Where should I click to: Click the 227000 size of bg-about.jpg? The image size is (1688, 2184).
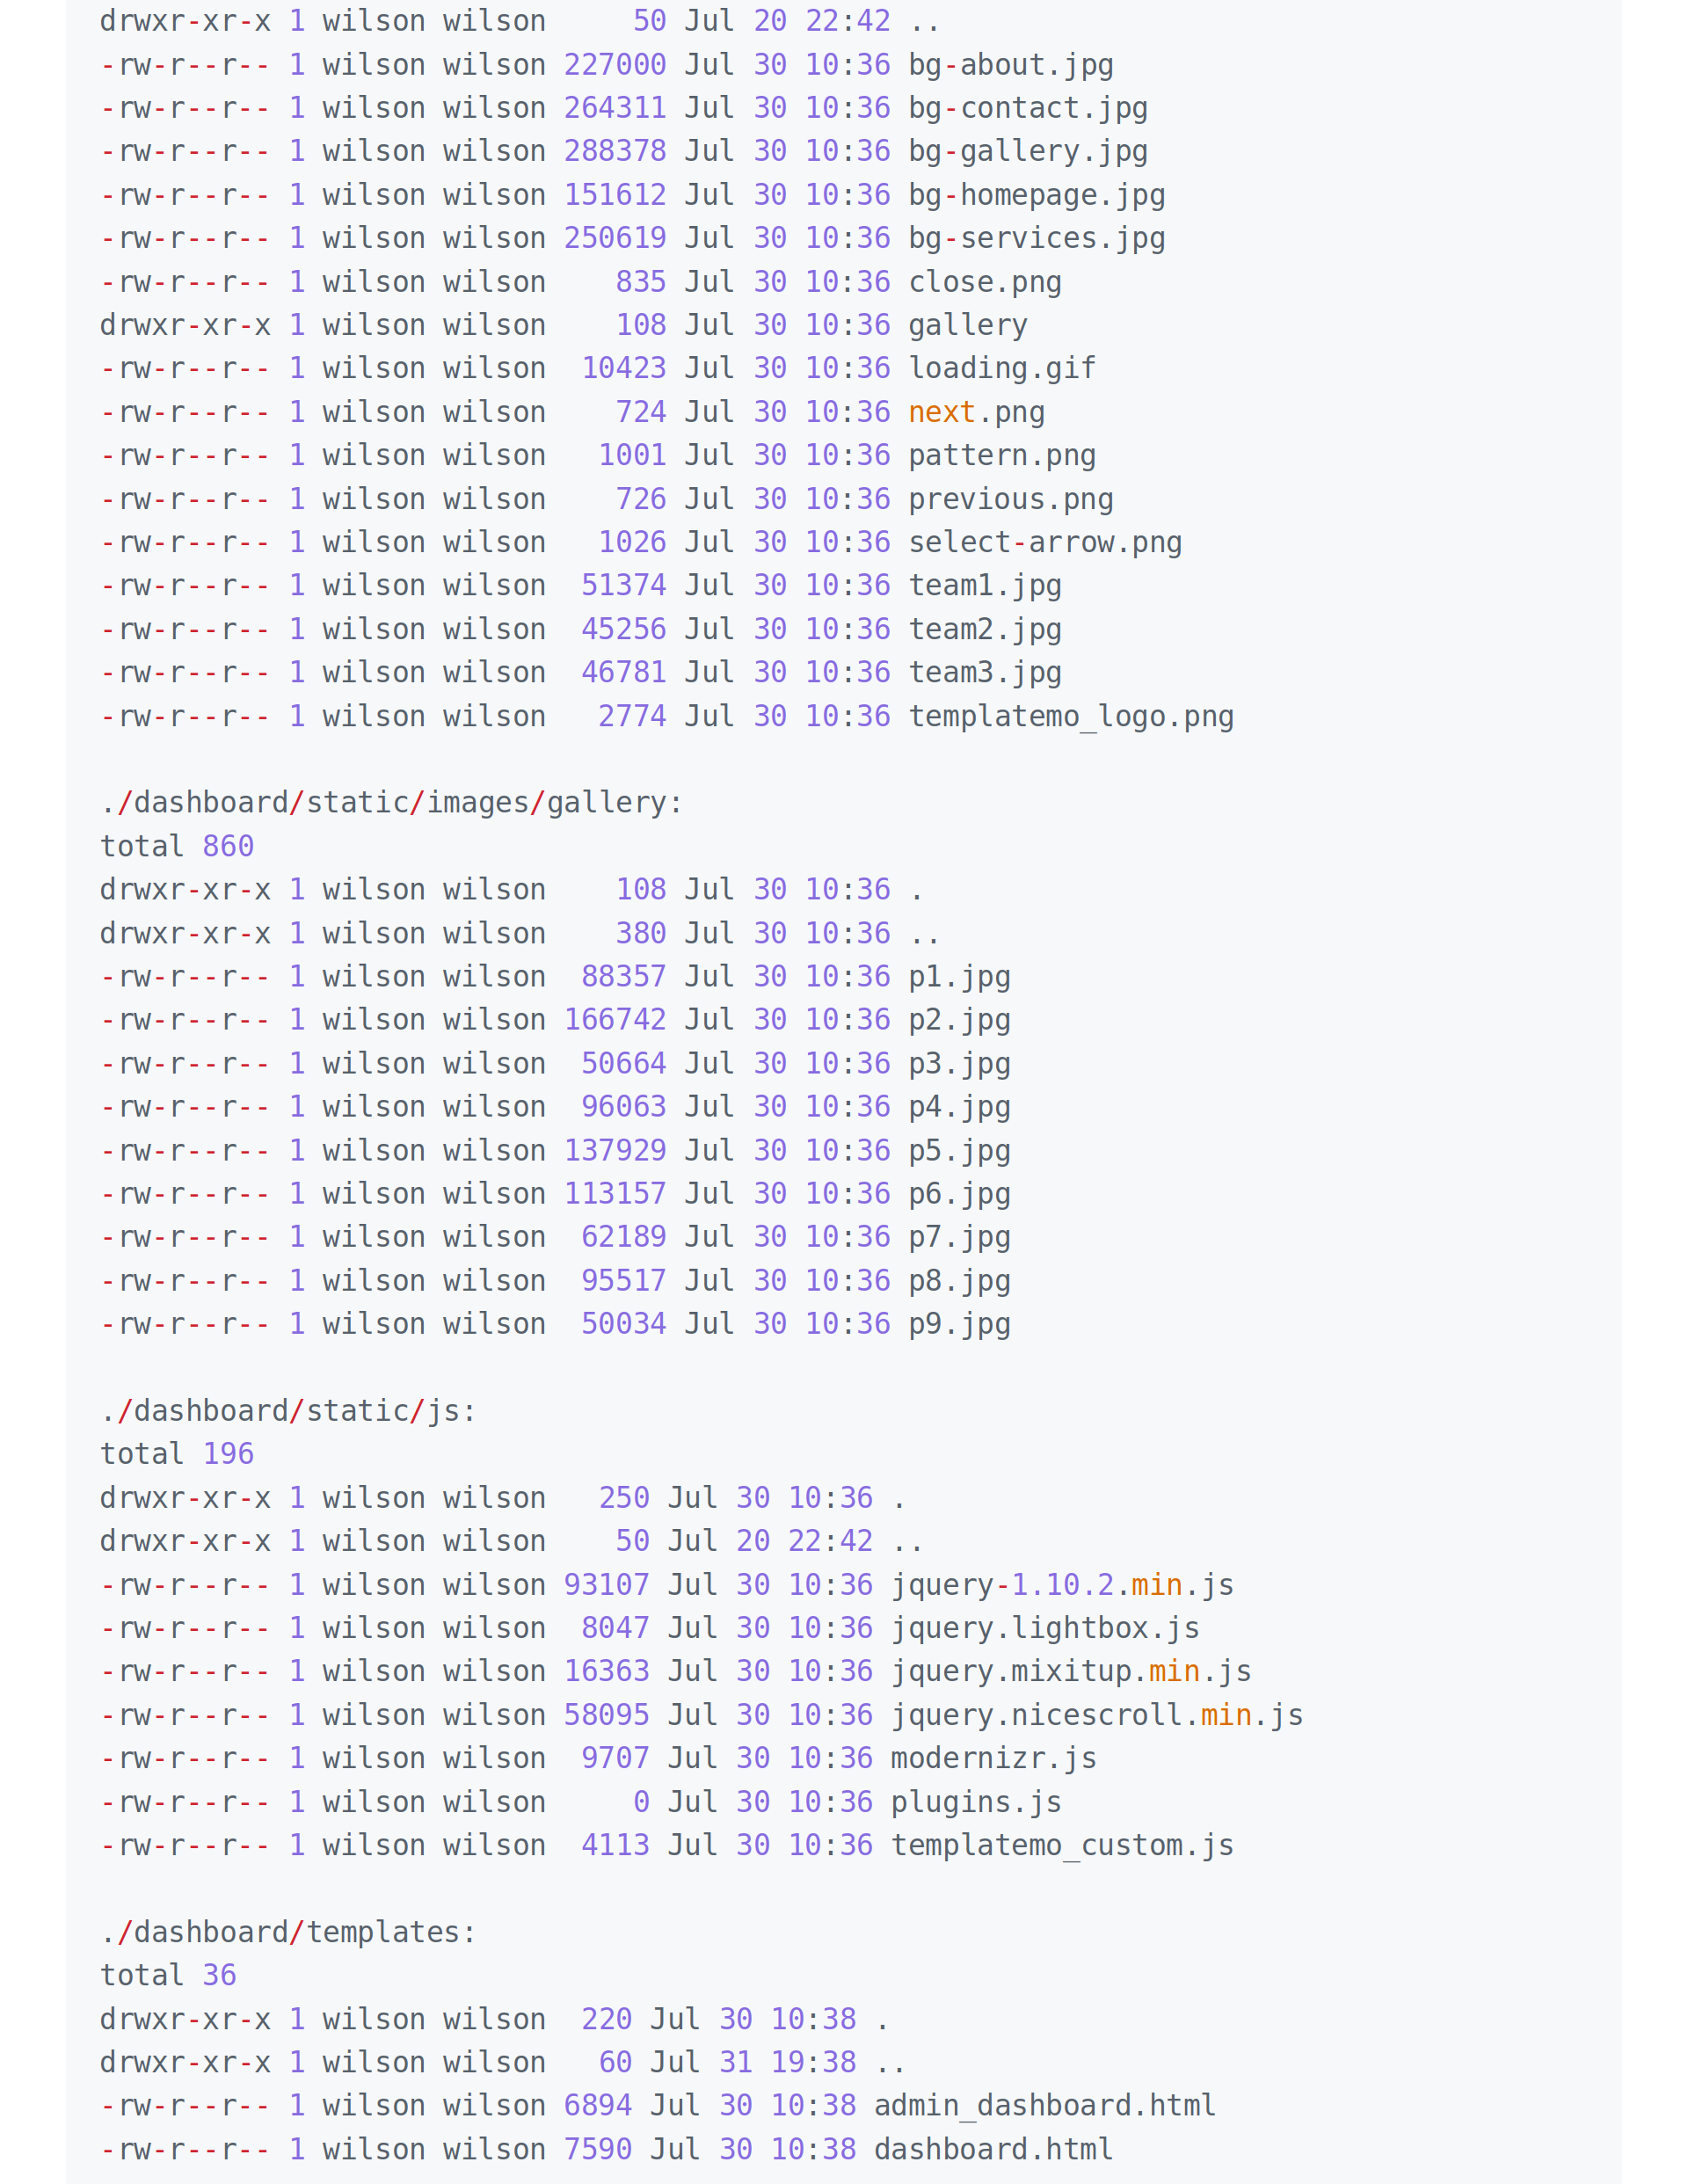pos(615,66)
